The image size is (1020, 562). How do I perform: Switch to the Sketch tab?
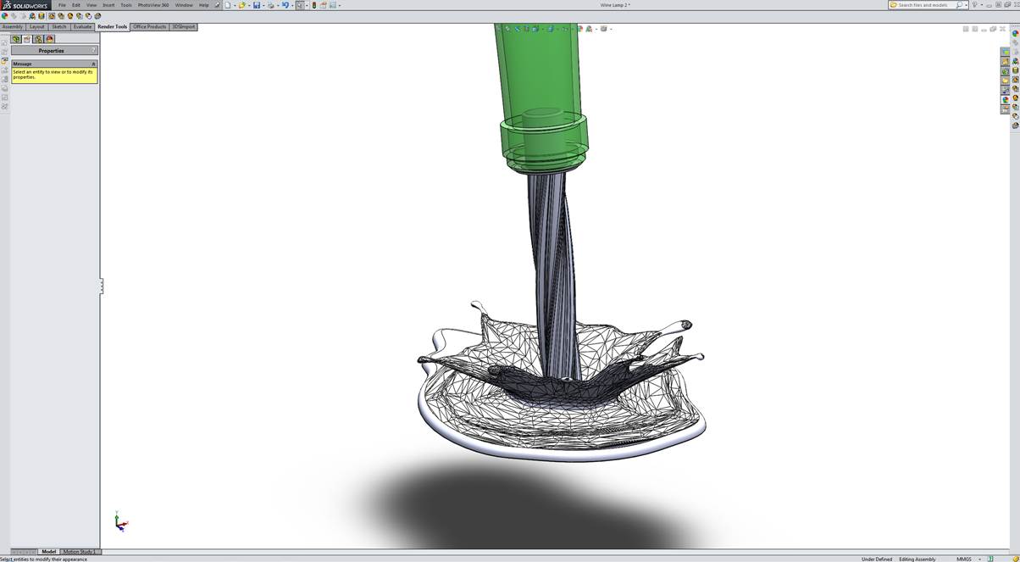[59, 26]
